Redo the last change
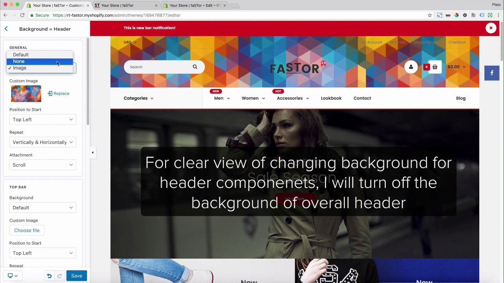Viewport: 504px width, 283px height. (x=59, y=276)
